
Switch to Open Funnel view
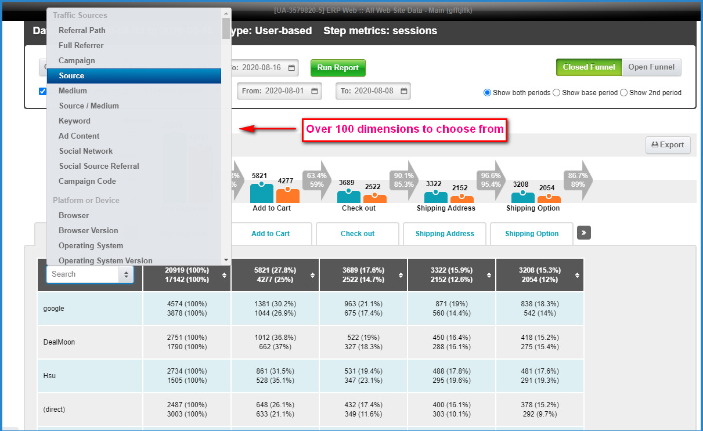(651, 67)
